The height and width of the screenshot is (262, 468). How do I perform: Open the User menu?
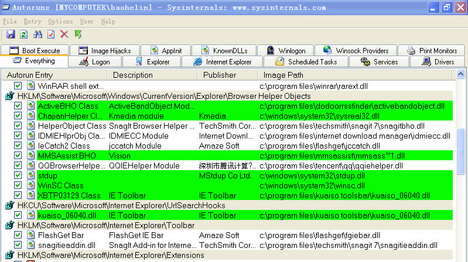pyautogui.click(x=87, y=21)
